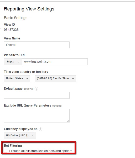Click the Exclude URL Query Parameters text area

tap(37, 115)
